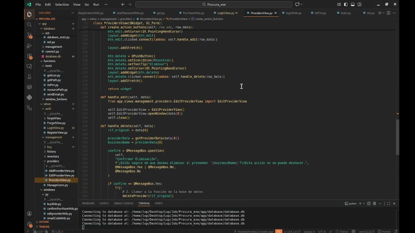Split the terminal panel
Image resolution: width=415 pixels, height=233 pixels.
point(369,204)
